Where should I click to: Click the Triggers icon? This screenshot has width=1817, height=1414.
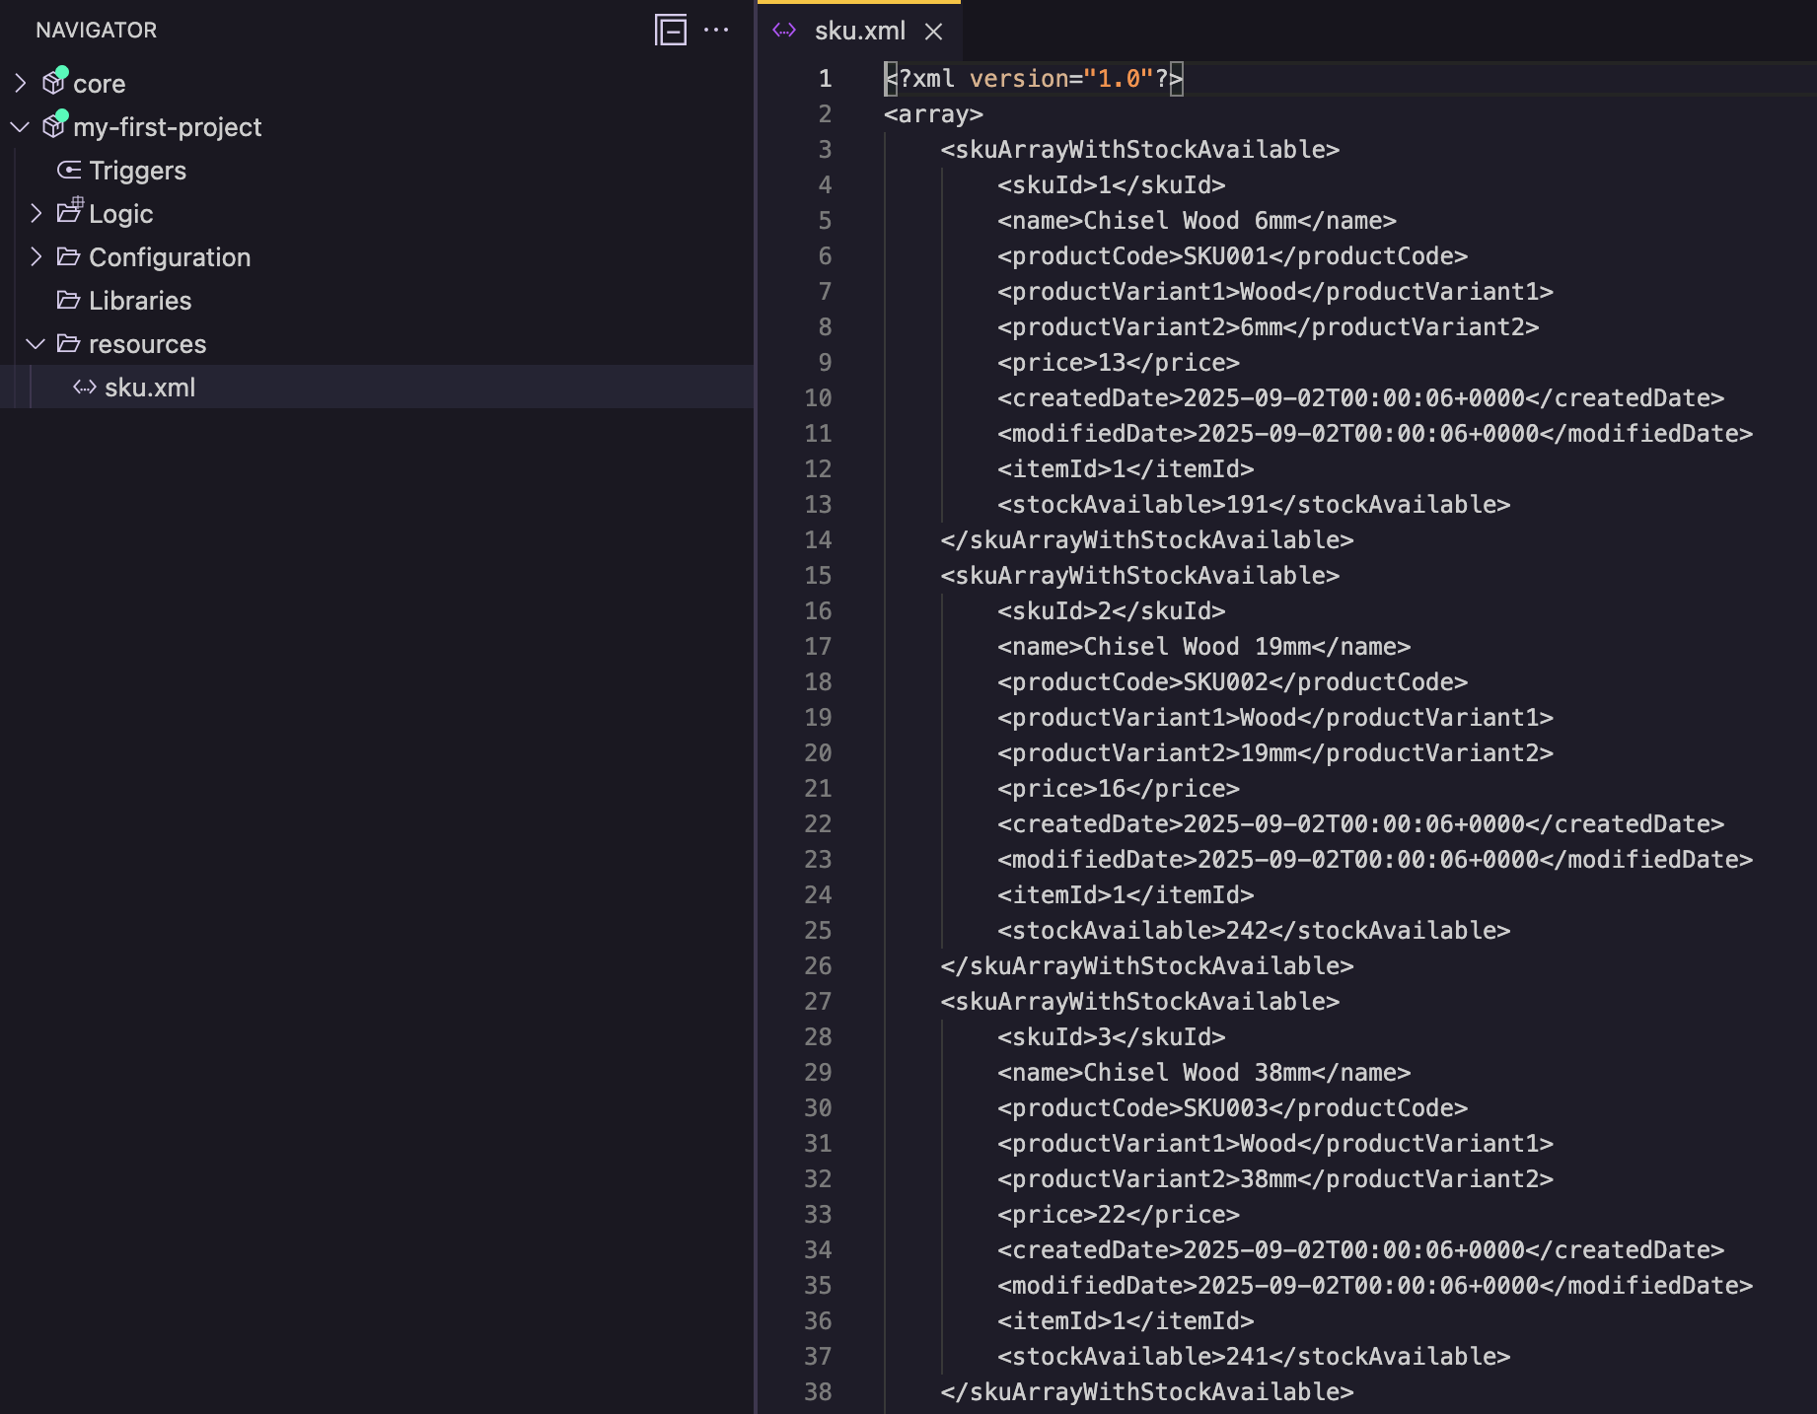pyautogui.click(x=69, y=170)
